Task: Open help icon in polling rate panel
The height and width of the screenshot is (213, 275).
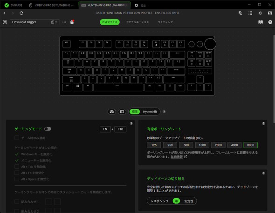Action: (263, 123)
